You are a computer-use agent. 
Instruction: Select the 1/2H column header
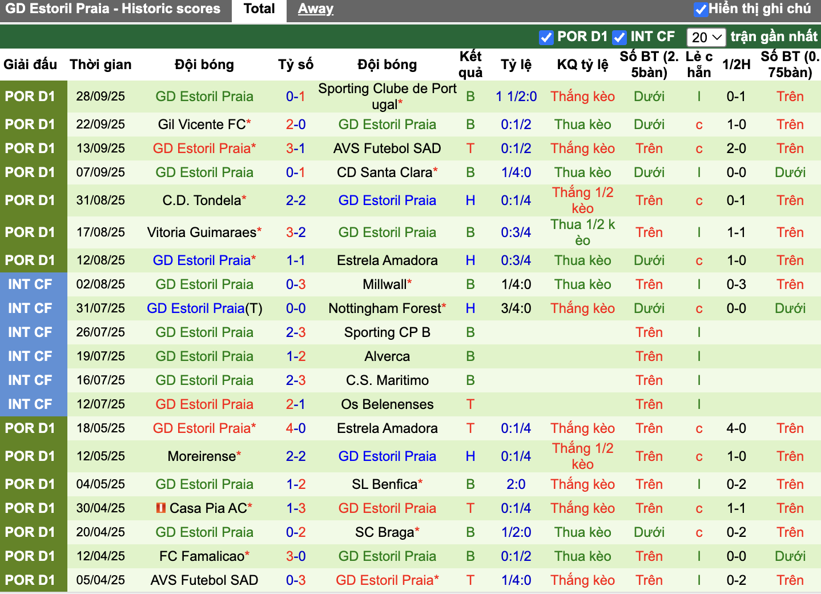tap(736, 65)
